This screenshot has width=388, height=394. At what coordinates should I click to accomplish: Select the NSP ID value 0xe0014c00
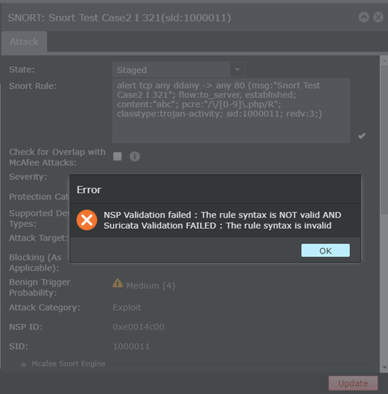tap(139, 327)
